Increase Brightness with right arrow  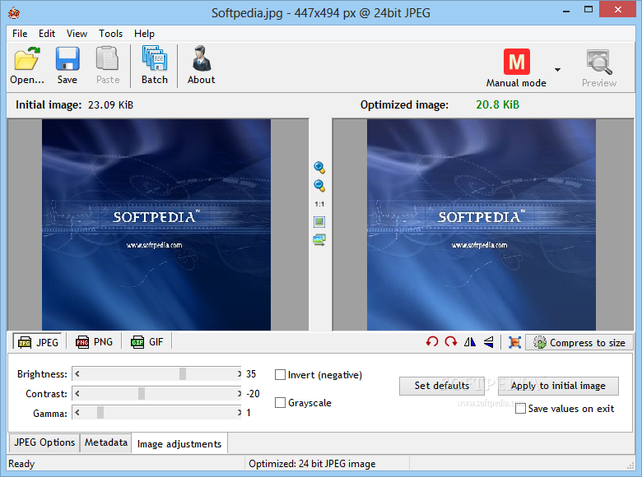240,373
